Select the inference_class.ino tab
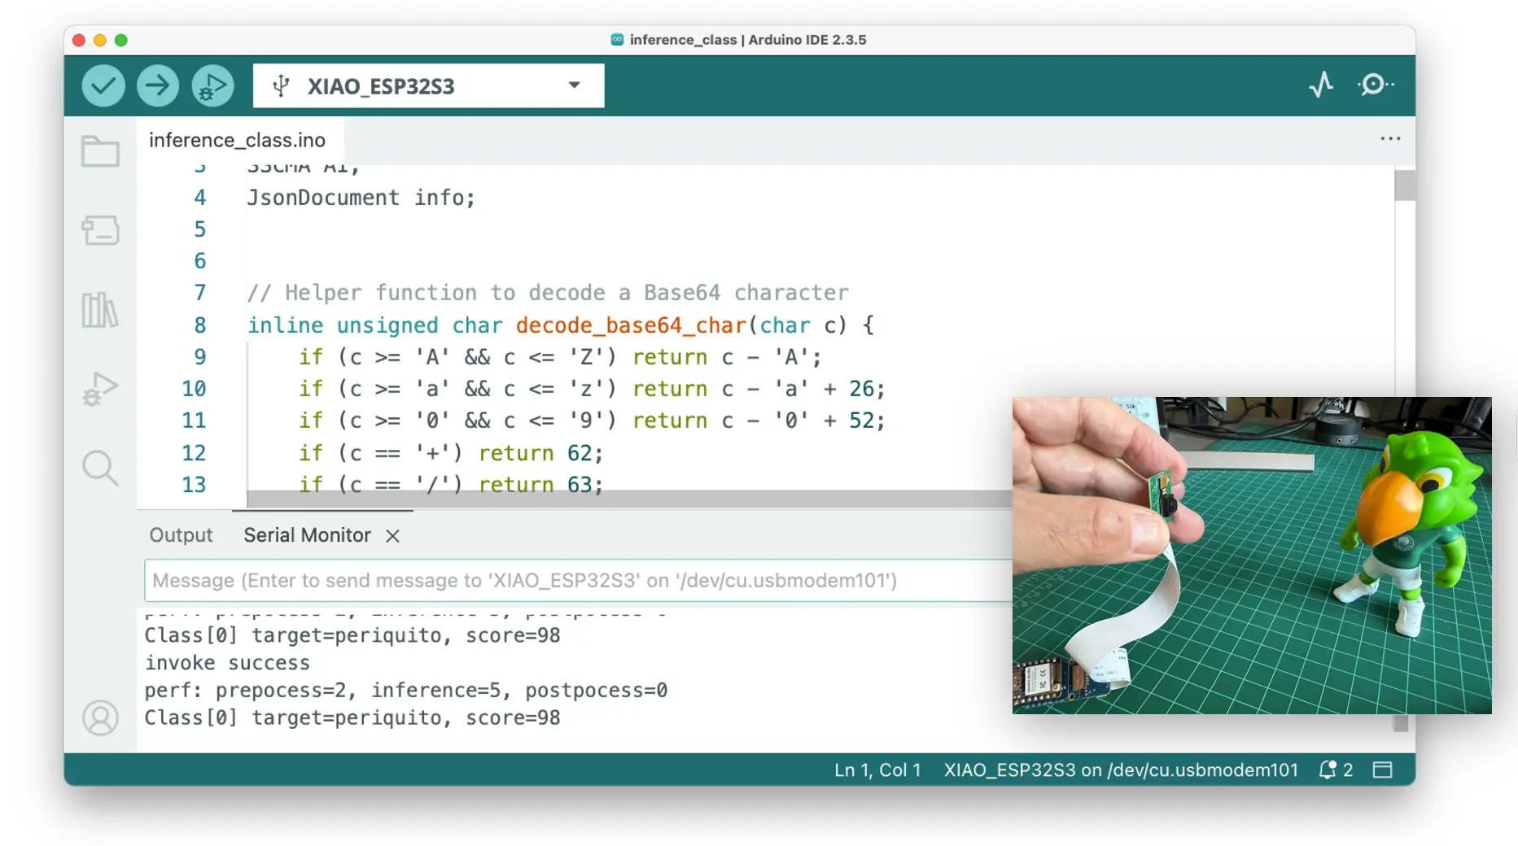 tap(237, 140)
